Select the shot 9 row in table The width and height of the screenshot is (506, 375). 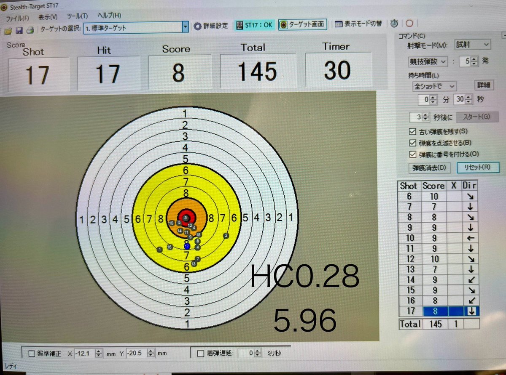point(439,228)
